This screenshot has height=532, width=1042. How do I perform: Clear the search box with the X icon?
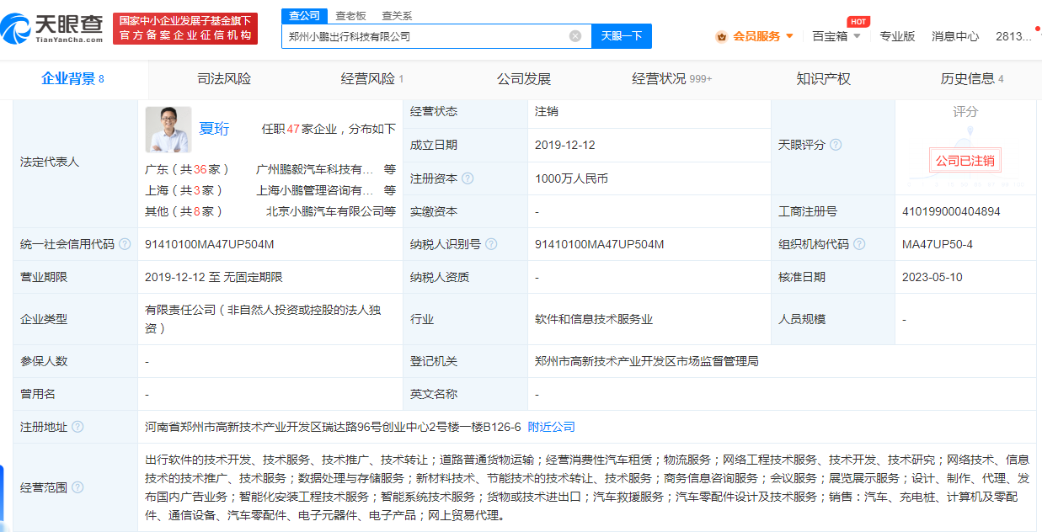[575, 36]
